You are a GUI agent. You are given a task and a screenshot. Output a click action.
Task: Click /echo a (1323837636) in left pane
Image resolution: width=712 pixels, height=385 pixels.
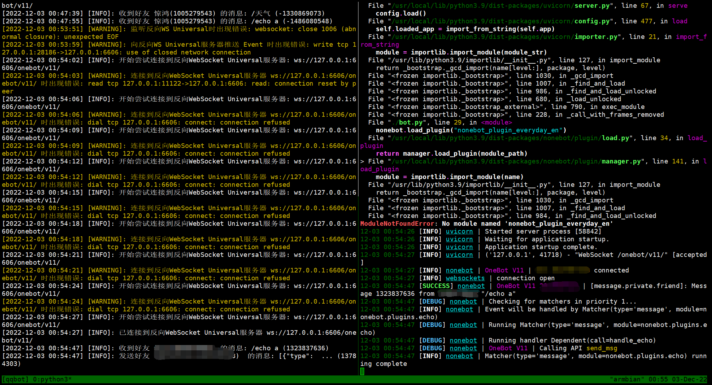pyautogui.click(x=290, y=348)
